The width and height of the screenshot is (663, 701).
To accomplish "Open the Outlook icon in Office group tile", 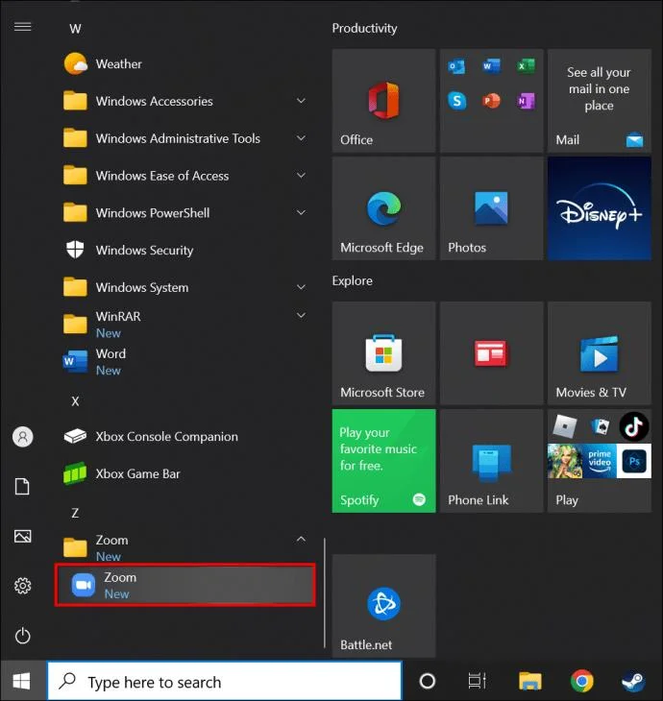I will coord(456,66).
